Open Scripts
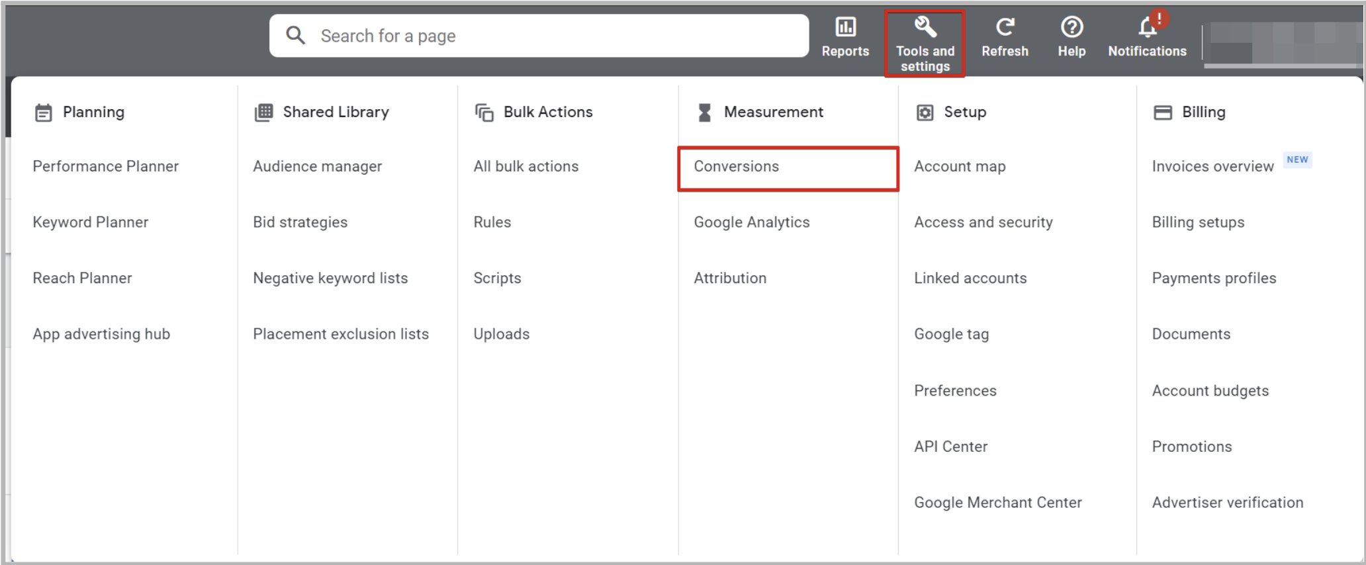Viewport: 1366px width, 565px height. click(x=497, y=279)
